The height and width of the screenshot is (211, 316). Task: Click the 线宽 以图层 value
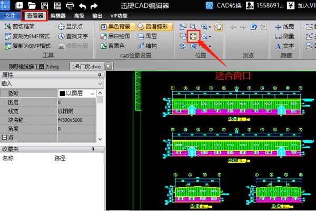[77, 111]
